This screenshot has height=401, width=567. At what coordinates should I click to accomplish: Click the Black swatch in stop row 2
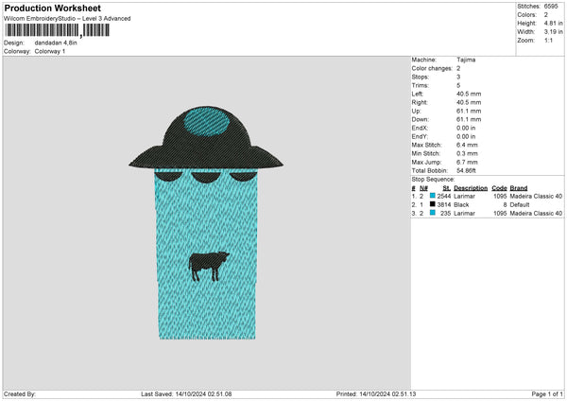point(433,204)
